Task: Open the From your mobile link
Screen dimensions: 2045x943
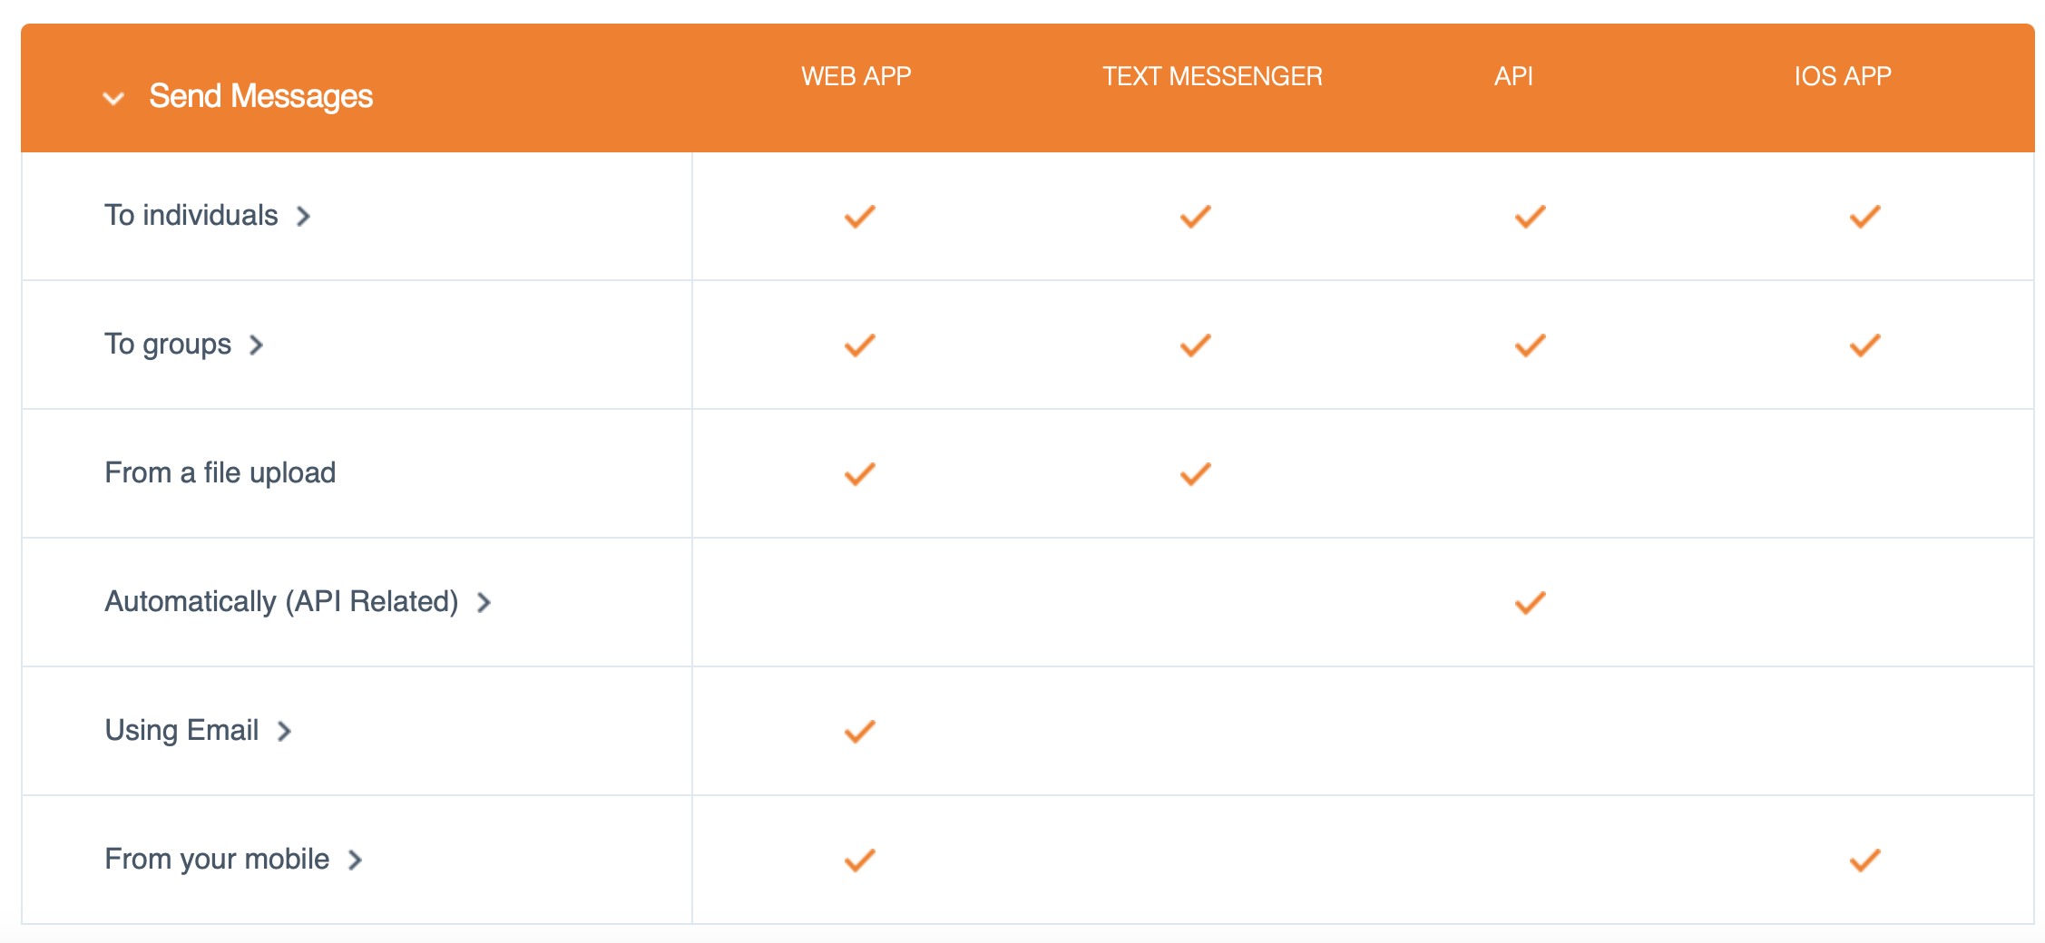Action: (217, 859)
